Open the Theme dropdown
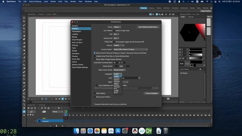Image resolution: width=242 pixels, height=136 pixels. pos(117,27)
